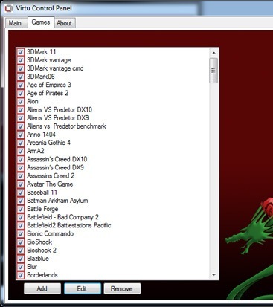Viewport: 273px width, 307px height.
Task: Select "Aliens VS Predetor DX10" entry
Action: click(60, 109)
